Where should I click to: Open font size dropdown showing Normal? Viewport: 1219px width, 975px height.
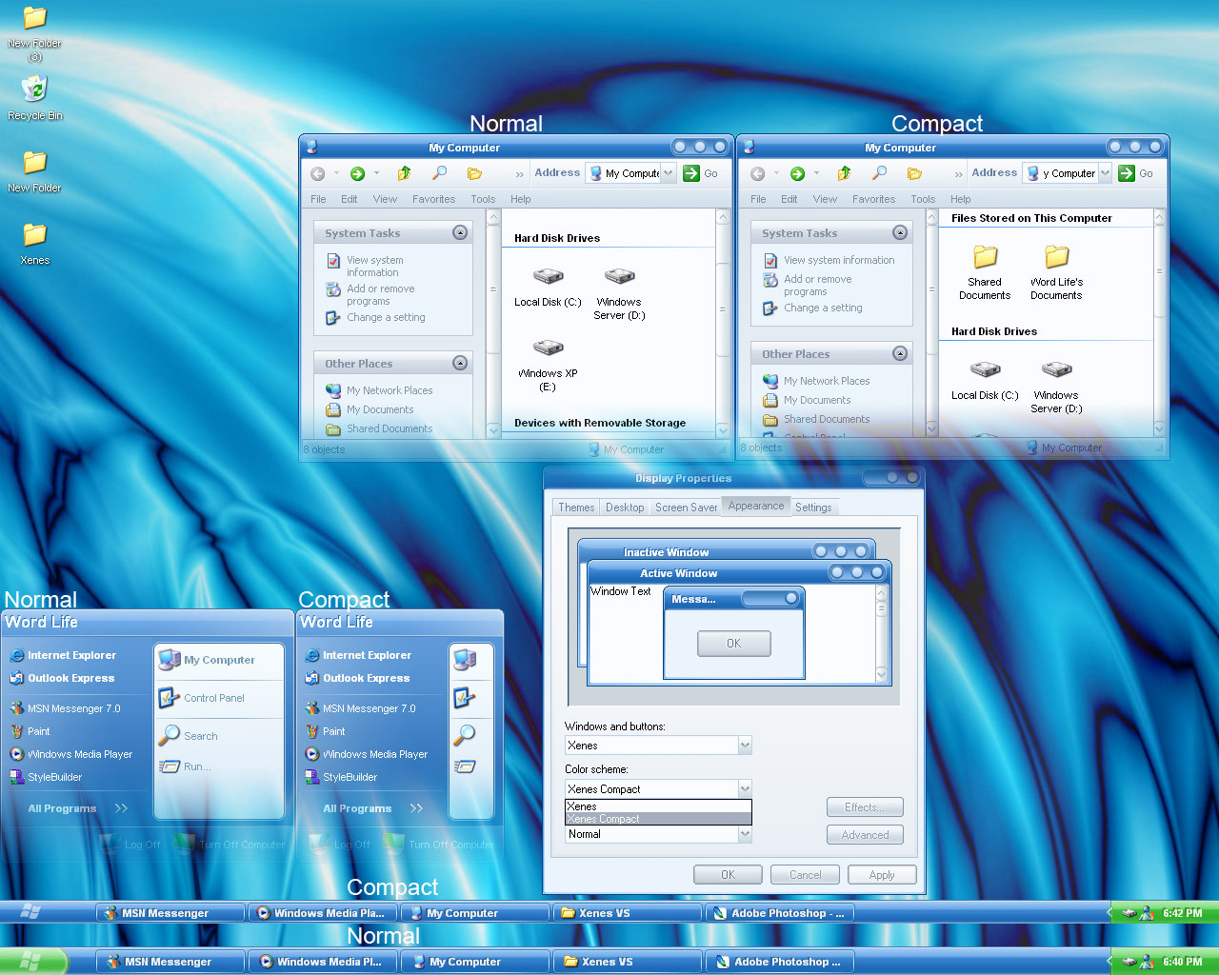tap(745, 834)
